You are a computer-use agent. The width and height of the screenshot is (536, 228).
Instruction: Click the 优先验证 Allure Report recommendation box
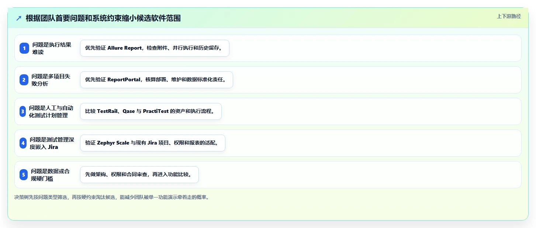tap(155, 48)
